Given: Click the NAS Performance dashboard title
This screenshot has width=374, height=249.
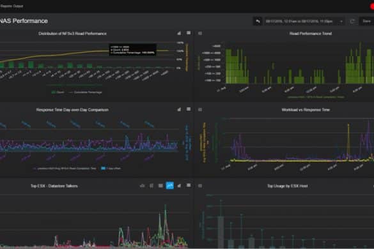Looking at the screenshot, I should 24,21.
